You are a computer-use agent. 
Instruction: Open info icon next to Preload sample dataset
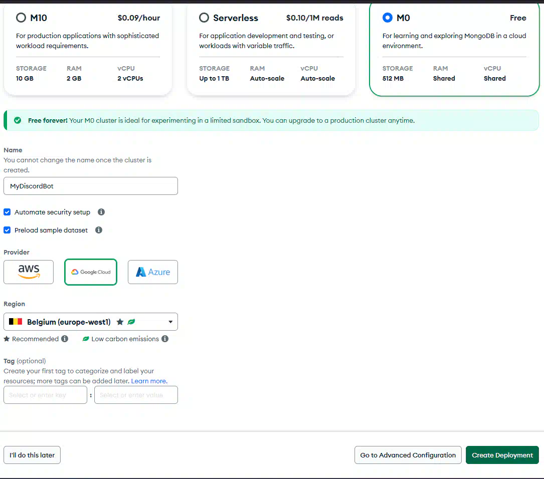click(99, 230)
